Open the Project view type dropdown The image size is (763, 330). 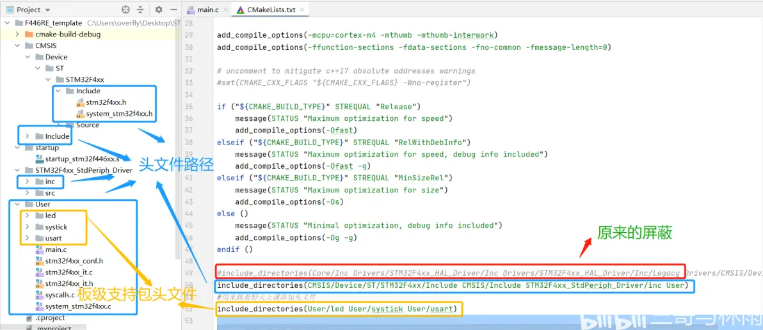click(x=47, y=10)
